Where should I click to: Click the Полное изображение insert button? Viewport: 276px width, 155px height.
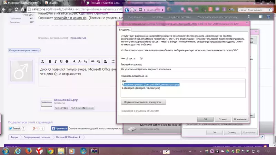82,108
